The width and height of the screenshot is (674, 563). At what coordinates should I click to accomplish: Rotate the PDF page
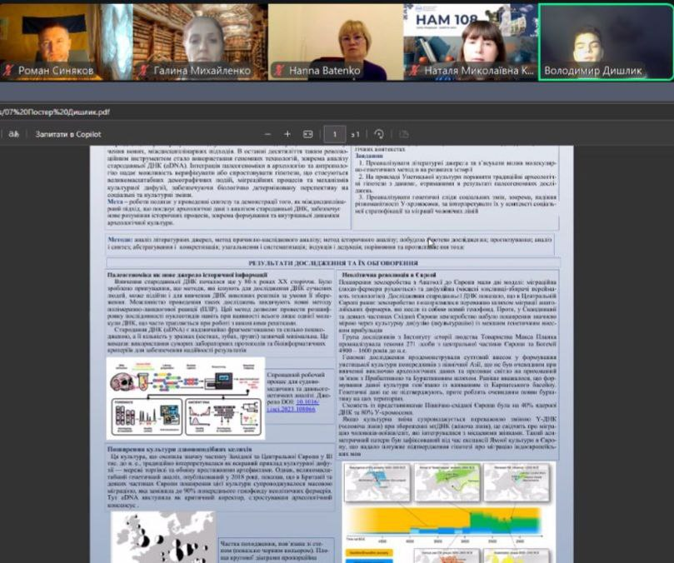click(x=379, y=133)
